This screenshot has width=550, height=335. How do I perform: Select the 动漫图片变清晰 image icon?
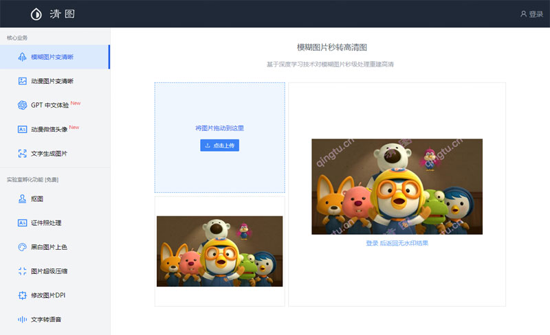23,81
